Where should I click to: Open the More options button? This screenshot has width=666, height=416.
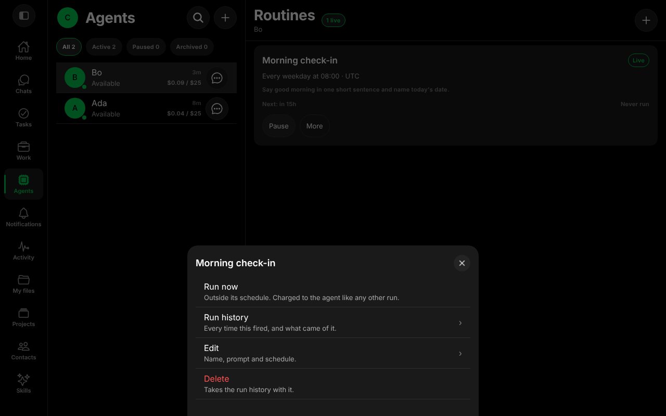pos(315,126)
